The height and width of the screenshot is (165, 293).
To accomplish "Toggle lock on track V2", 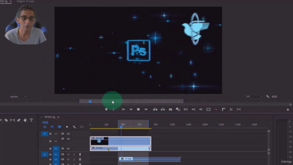I will click(x=50, y=141).
